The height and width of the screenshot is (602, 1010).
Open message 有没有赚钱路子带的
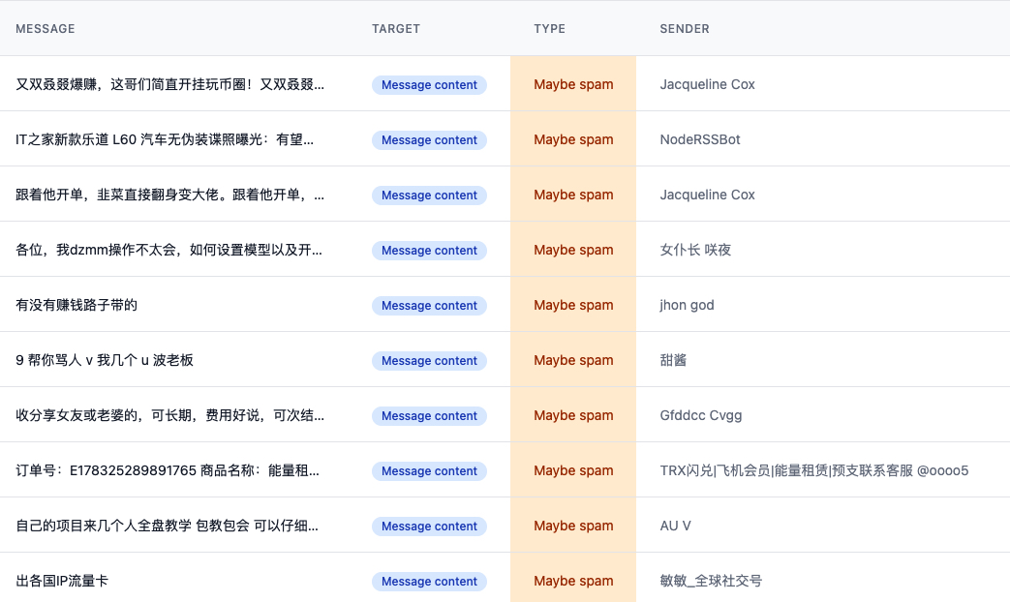(76, 305)
